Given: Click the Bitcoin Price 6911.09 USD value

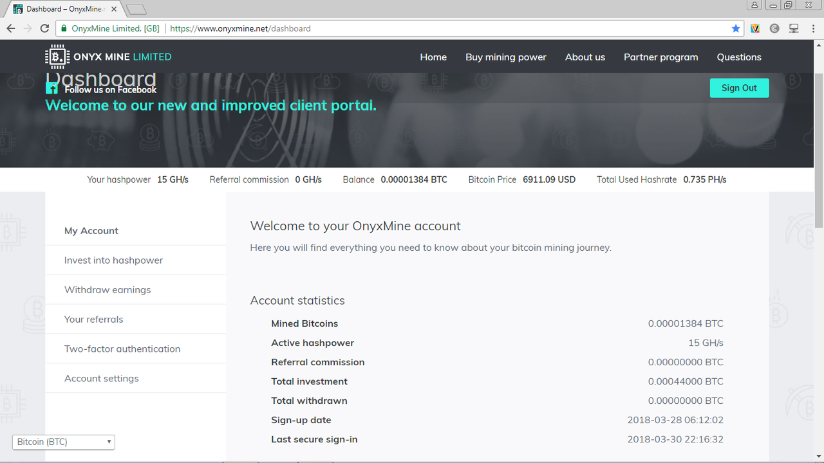Looking at the screenshot, I should [x=549, y=179].
